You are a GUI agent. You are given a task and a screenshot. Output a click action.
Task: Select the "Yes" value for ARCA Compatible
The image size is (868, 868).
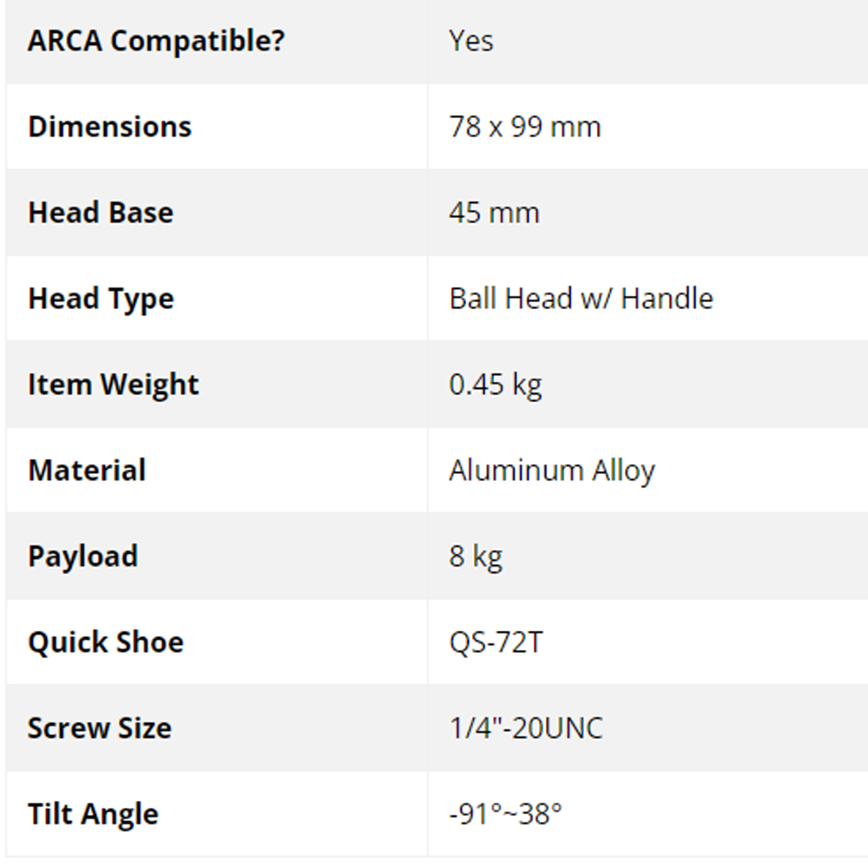tap(471, 41)
